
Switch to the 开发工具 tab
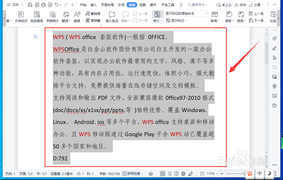pyautogui.click(x=168, y=5)
